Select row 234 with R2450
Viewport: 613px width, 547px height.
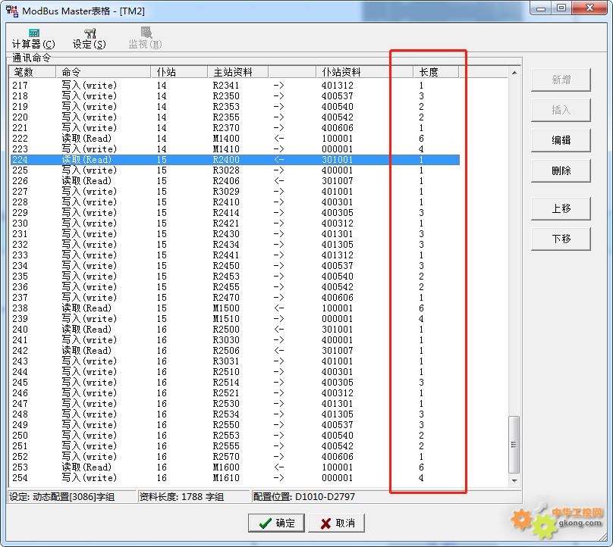coord(234,265)
